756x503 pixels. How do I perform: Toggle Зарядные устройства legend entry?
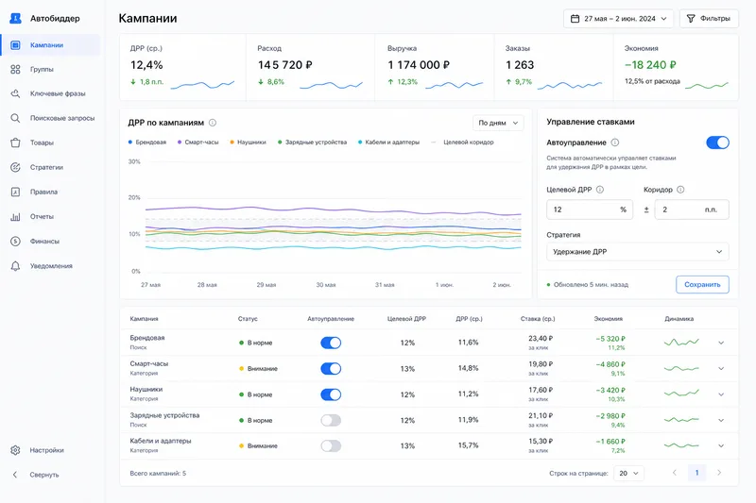click(313, 142)
